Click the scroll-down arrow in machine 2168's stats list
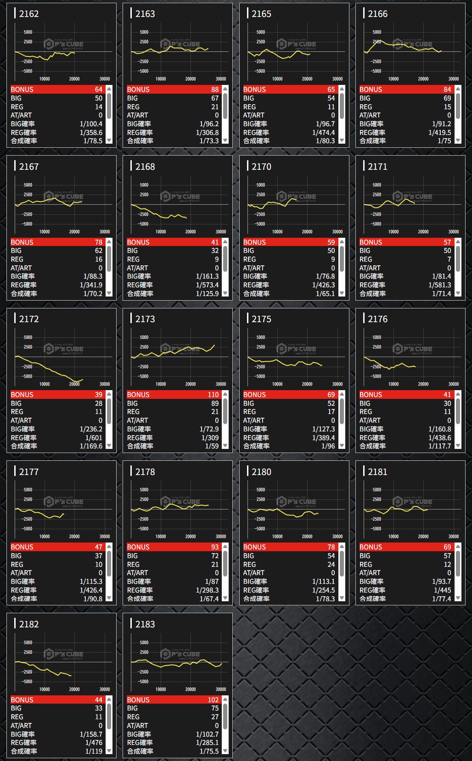Screen dimensions: 472x761 (x=225, y=293)
